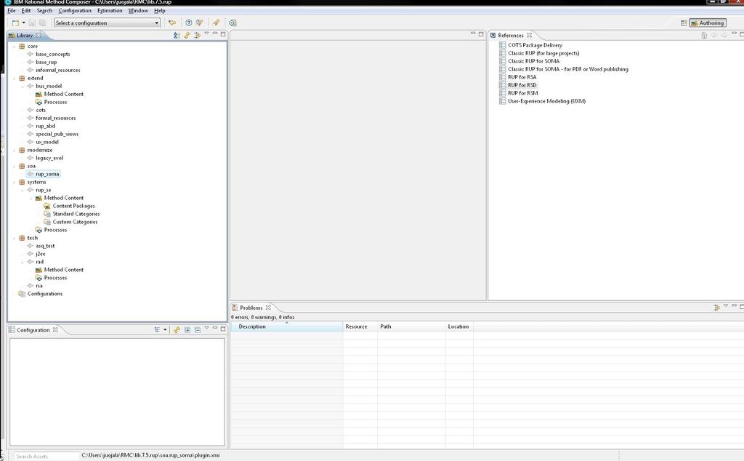Click the Help question mark toolbar icon
The width and height of the screenshot is (744, 461).
point(189,23)
